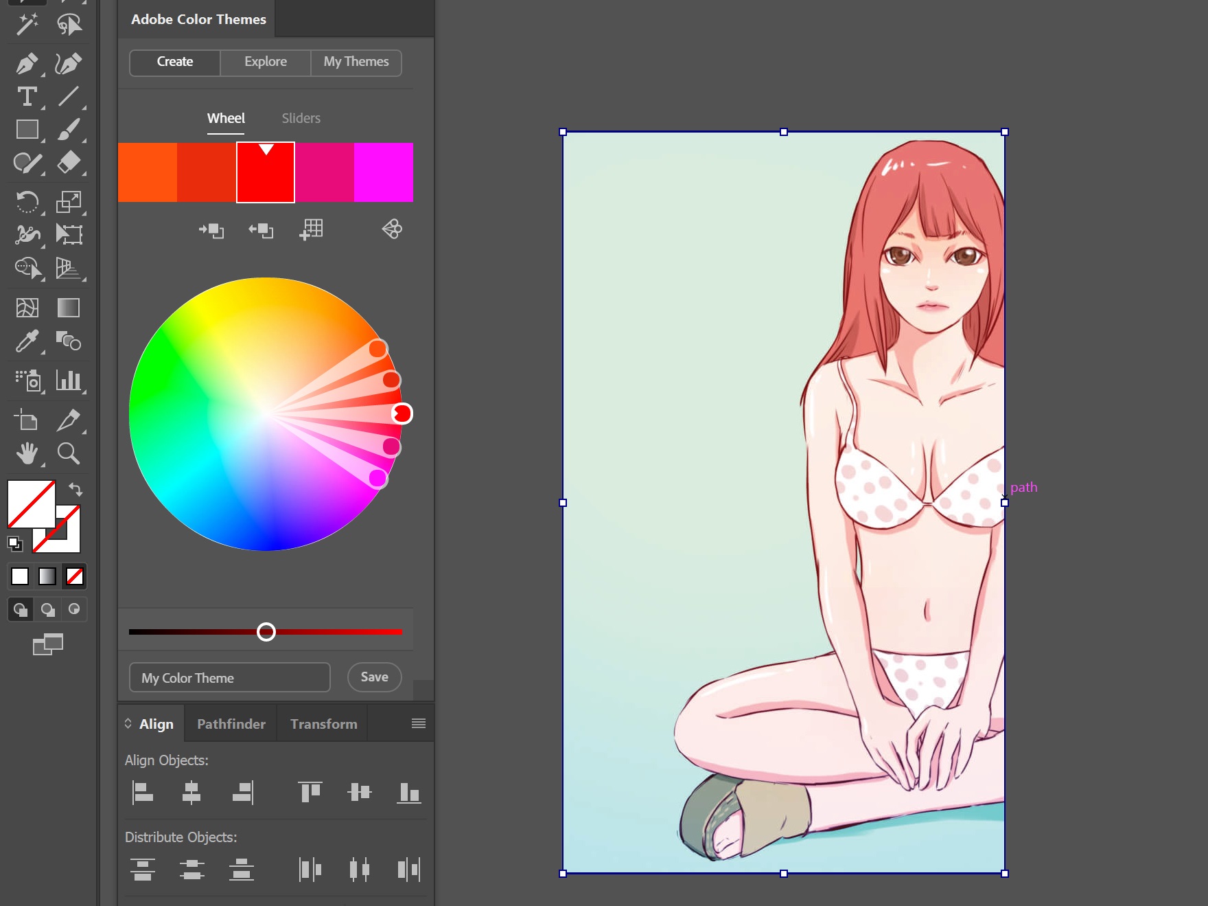Viewport: 1208px width, 906px height.
Task: Select the Line Segment tool
Action: (69, 97)
